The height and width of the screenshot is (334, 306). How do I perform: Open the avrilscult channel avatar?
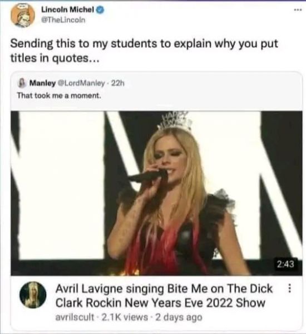[33, 295]
